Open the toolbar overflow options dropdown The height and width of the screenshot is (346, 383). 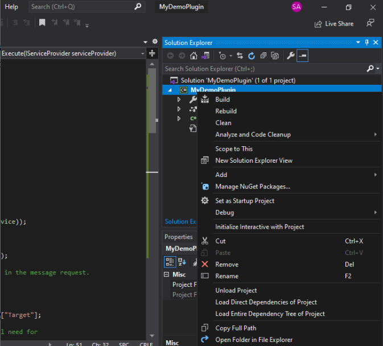pyautogui.click(x=87, y=26)
